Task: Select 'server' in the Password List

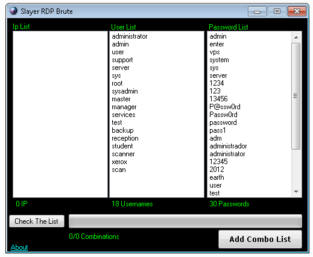Action: coord(218,75)
